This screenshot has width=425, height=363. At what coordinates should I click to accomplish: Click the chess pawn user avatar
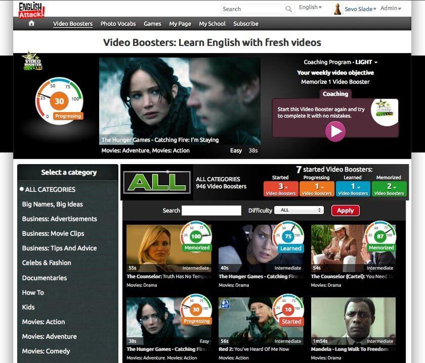point(337,9)
